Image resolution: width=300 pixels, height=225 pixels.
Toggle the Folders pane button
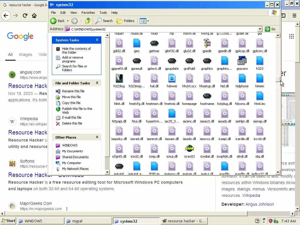(x=125, y=21)
